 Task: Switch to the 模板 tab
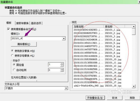9,23
